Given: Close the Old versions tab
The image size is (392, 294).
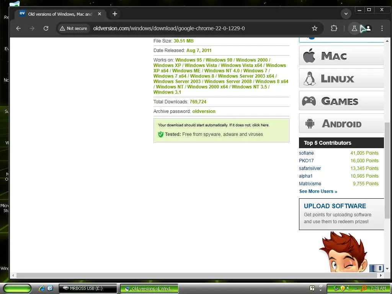Looking at the screenshot, I should point(100,14).
